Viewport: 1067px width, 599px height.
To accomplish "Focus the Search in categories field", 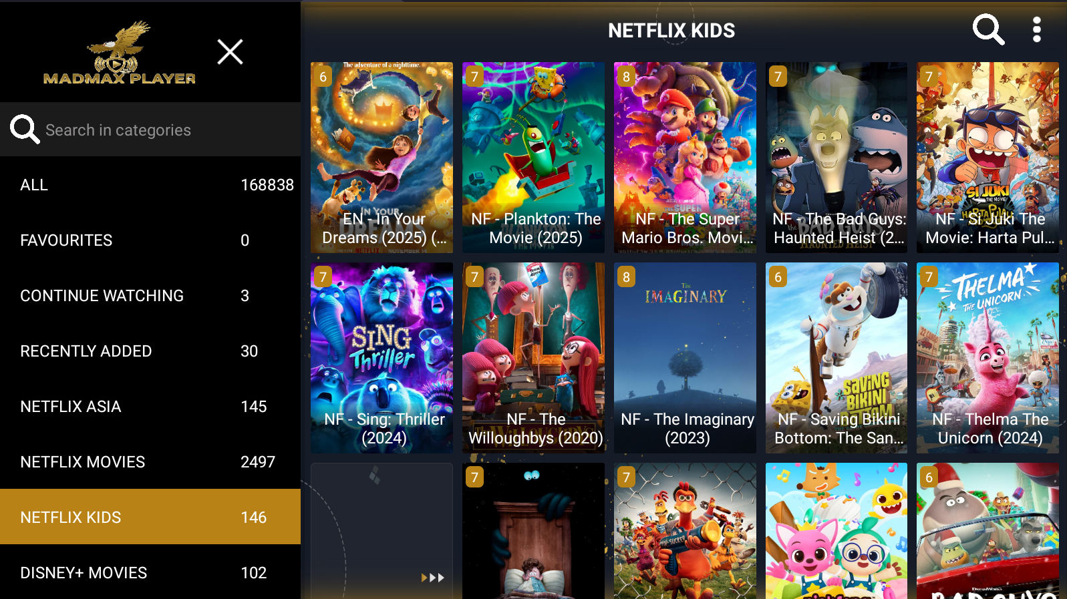I will (x=150, y=130).
